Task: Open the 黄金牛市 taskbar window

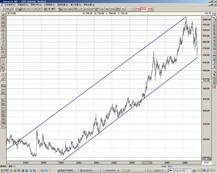Action: pyautogui.click(x=68, y=171)
